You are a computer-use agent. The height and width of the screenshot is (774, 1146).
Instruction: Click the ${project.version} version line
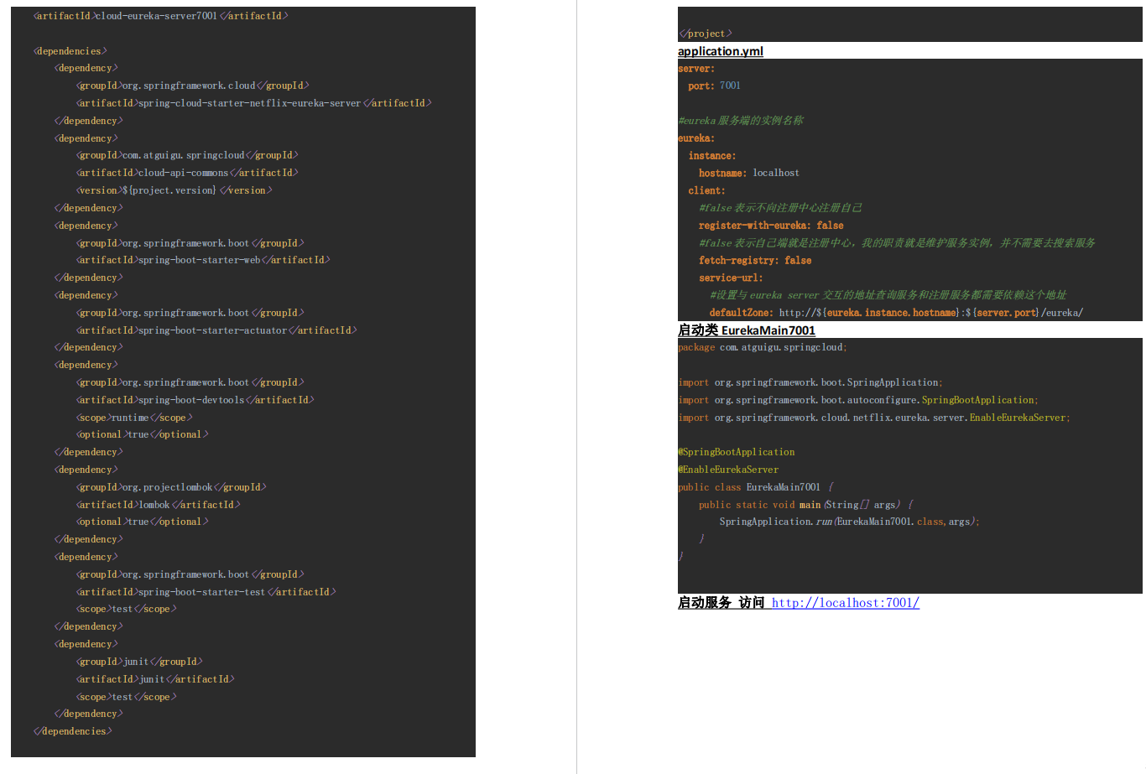click(x=174, y=190)
